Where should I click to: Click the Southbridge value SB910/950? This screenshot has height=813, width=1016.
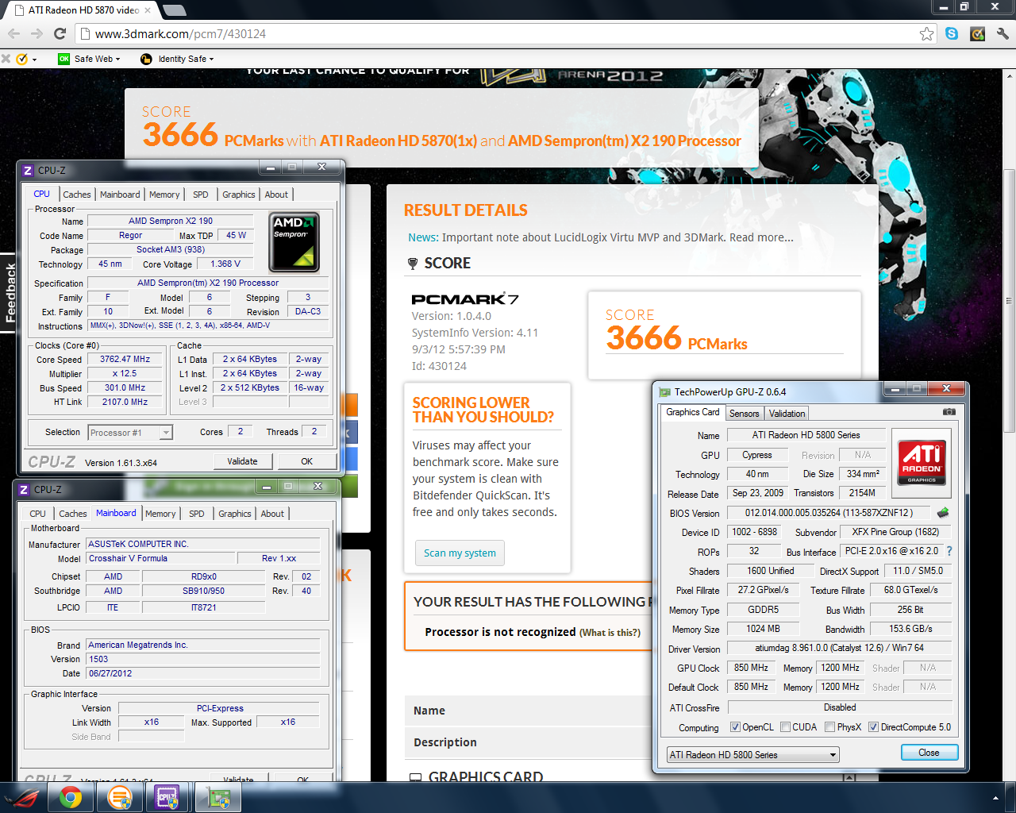click(204, 591)
